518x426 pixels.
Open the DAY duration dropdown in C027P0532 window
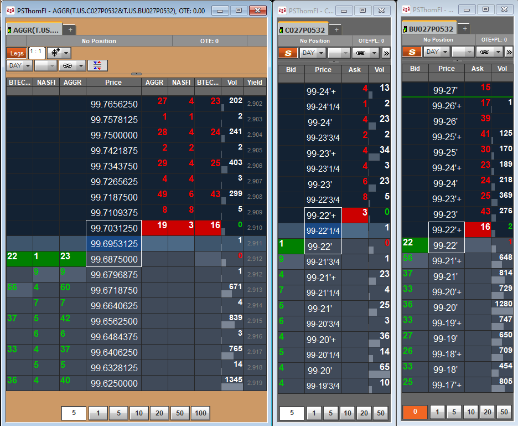(x=312, y=53)
